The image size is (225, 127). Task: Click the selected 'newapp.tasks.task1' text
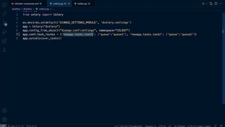[x=78, y=34]
